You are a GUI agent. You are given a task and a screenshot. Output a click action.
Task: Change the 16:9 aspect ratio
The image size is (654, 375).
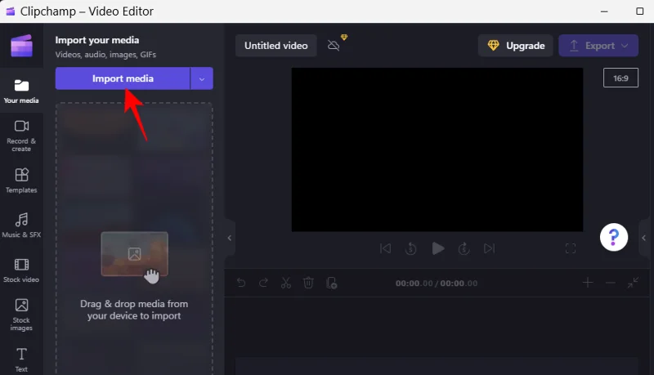[x=620, y=78]
